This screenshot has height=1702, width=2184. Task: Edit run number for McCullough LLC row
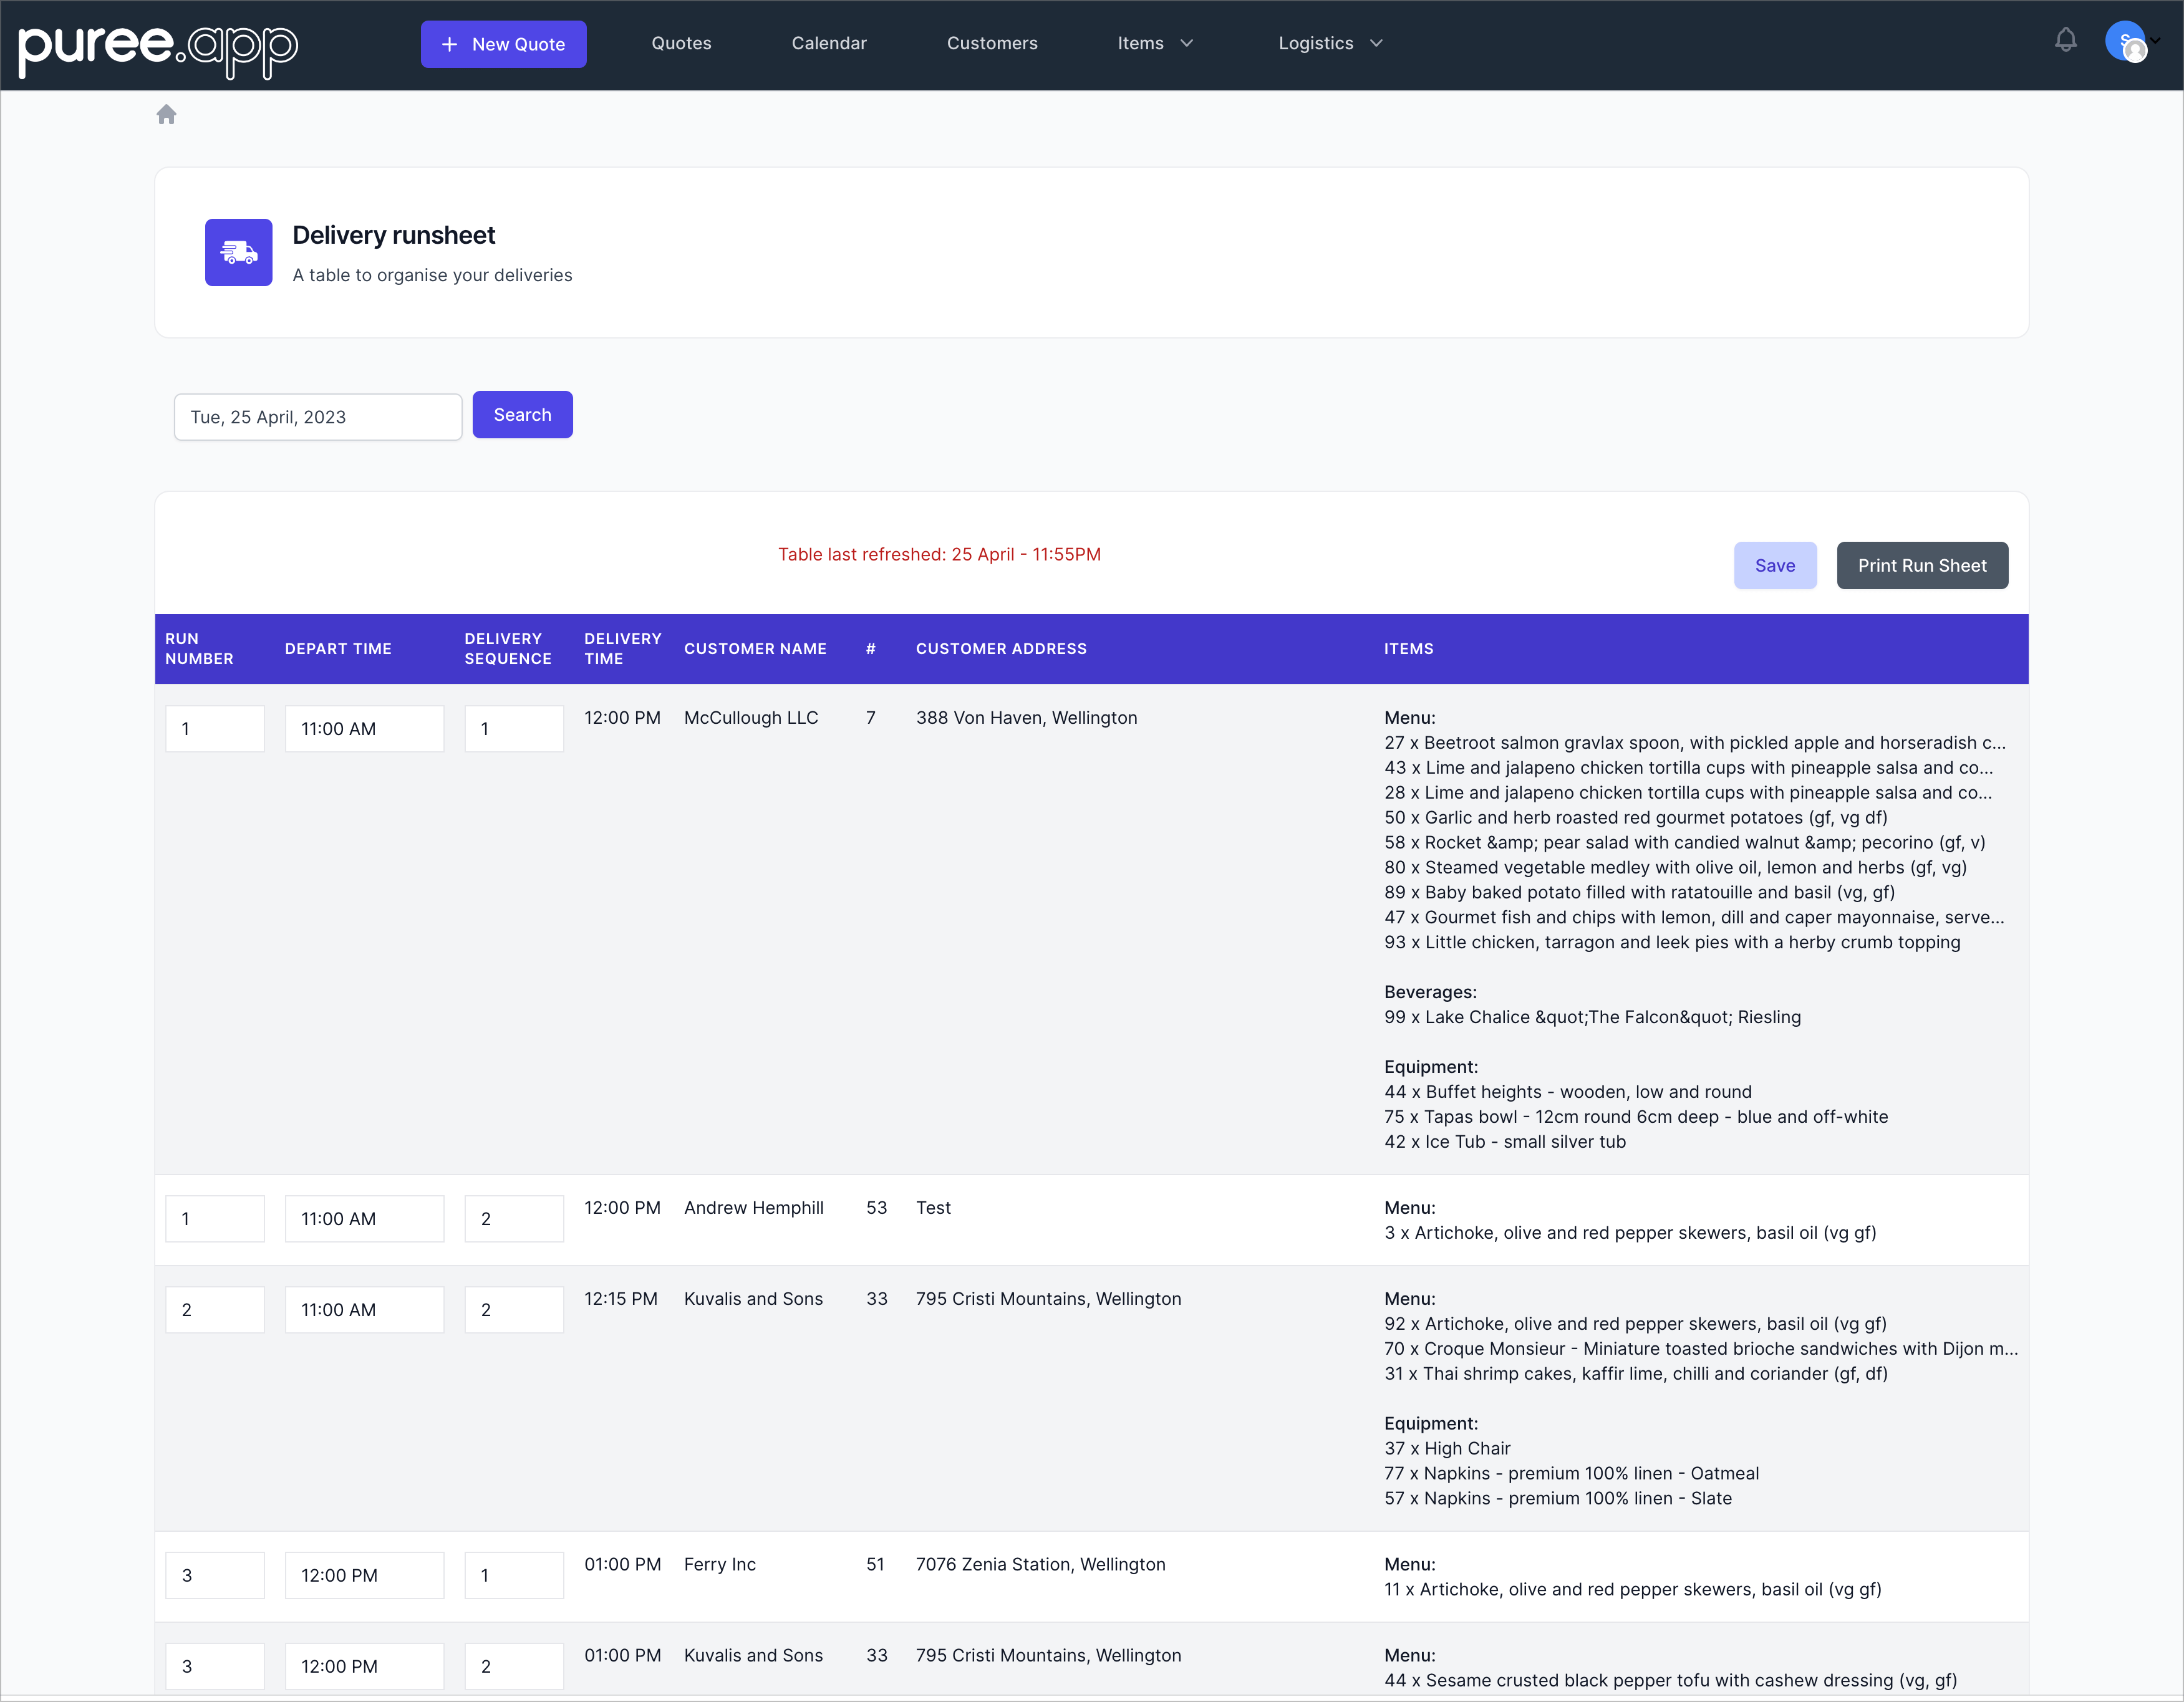pyautogui.click(x=215, y=729)
